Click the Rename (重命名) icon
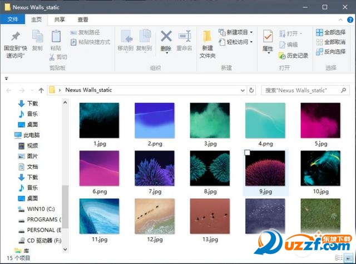Viewport: 356px width, 264px height. coord(185,36)
